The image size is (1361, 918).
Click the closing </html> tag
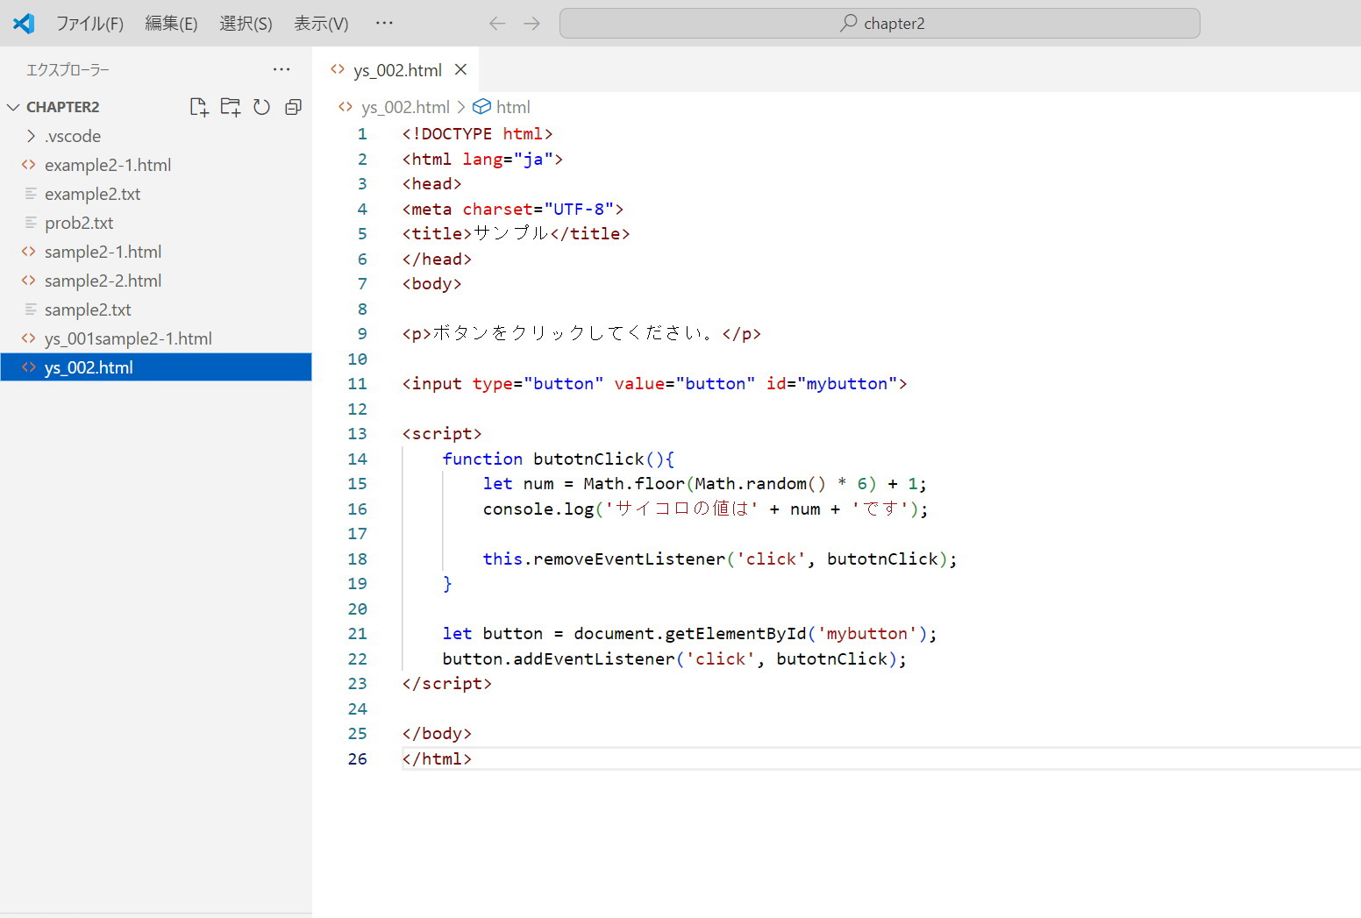click(437, 759)
